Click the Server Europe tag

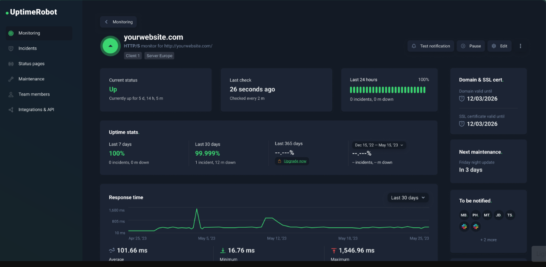(x=159, y=56)
